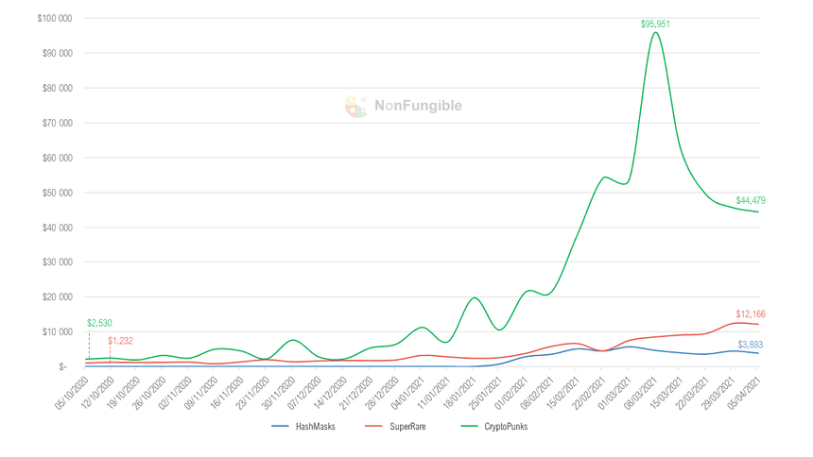Select the $44,479 CryptoPunks end label
This screenshot has height=457, width=813.
[751, 200]
